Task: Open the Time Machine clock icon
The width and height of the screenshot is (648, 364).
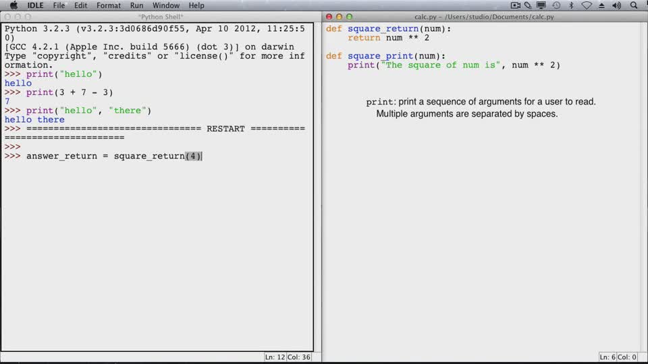Action: (556, 5)
